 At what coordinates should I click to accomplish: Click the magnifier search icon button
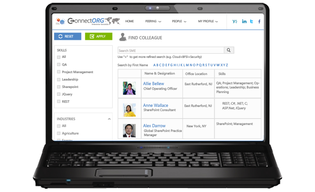coord(229,50)
